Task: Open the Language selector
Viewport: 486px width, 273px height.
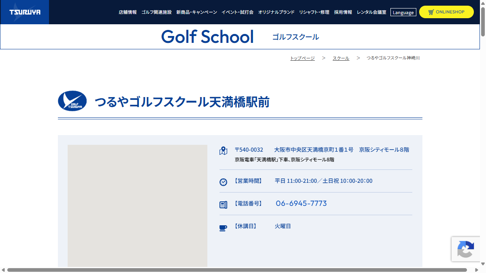Action: 403,12
